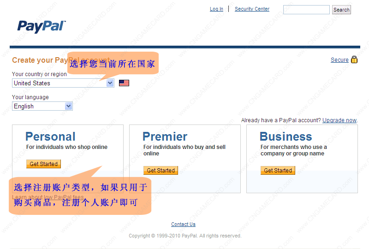Image resolution: width=369 pixels, height=249 pixels.
Task: Select the Premier account heading
Action: (165, 136)
